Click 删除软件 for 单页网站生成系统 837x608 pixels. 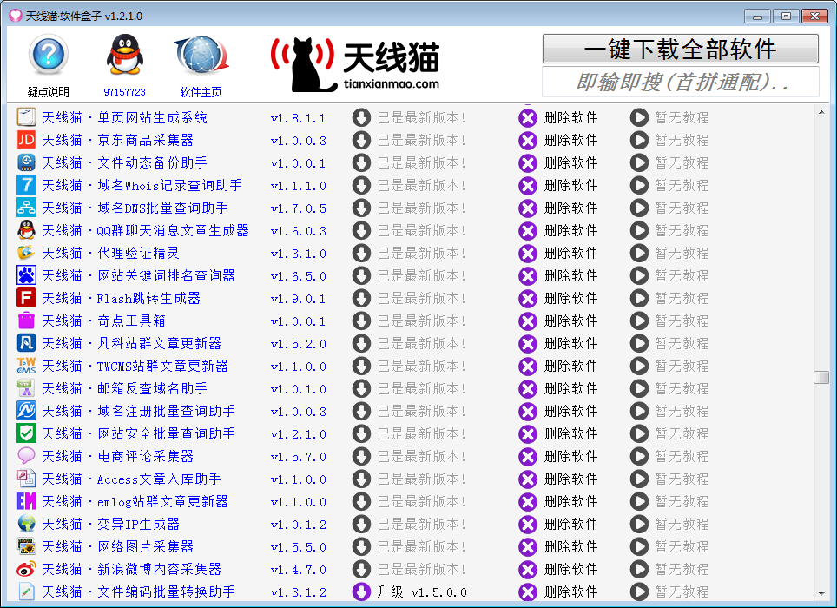(570, 117)
